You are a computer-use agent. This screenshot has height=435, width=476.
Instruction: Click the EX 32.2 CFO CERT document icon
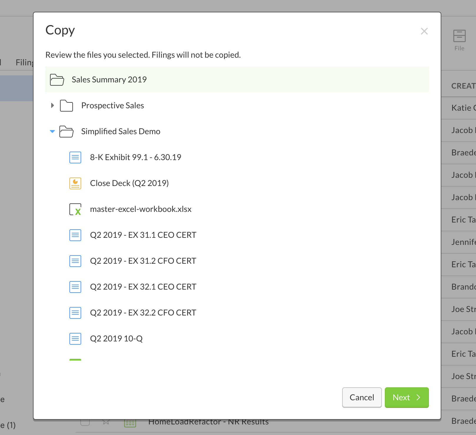click(75, 313)
